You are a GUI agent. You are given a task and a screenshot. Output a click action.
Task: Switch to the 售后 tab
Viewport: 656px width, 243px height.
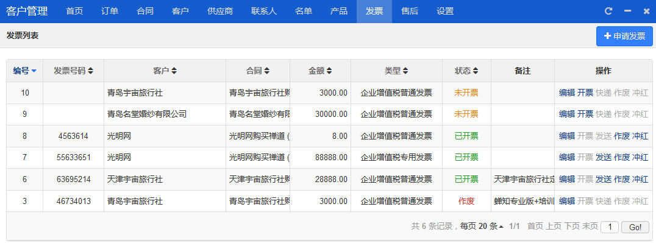click(410, 12)
